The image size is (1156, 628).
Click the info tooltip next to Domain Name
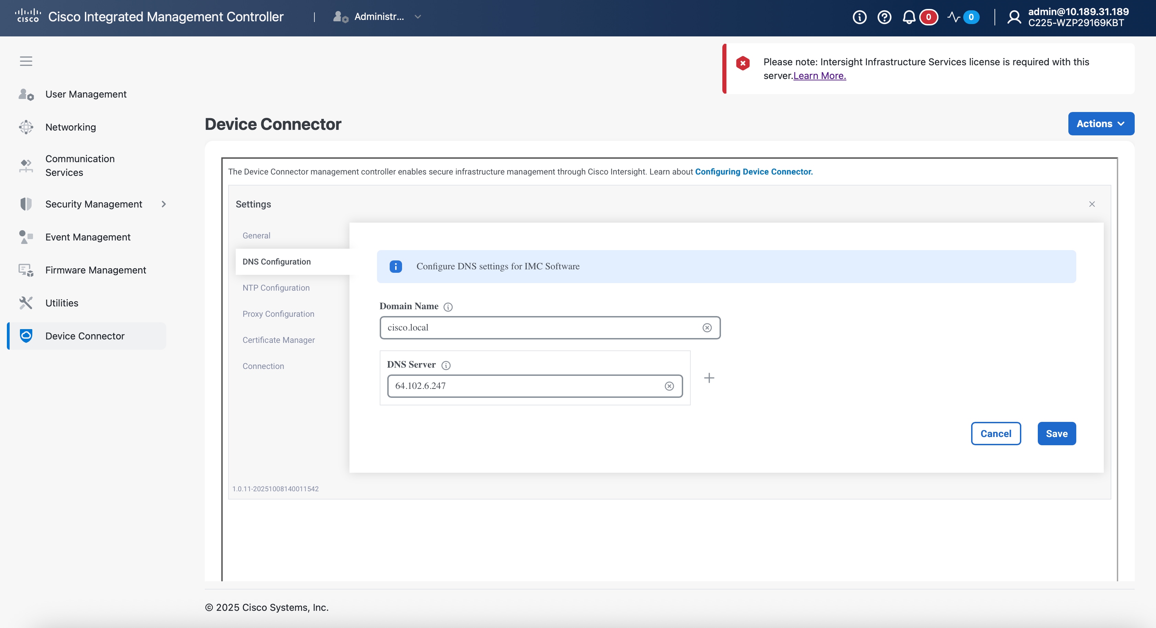tap(448, 307)
